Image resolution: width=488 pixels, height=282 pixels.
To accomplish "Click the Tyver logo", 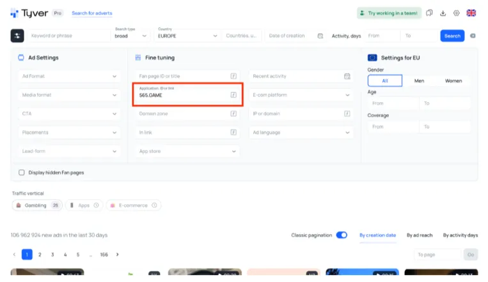I will coord(29,13).
